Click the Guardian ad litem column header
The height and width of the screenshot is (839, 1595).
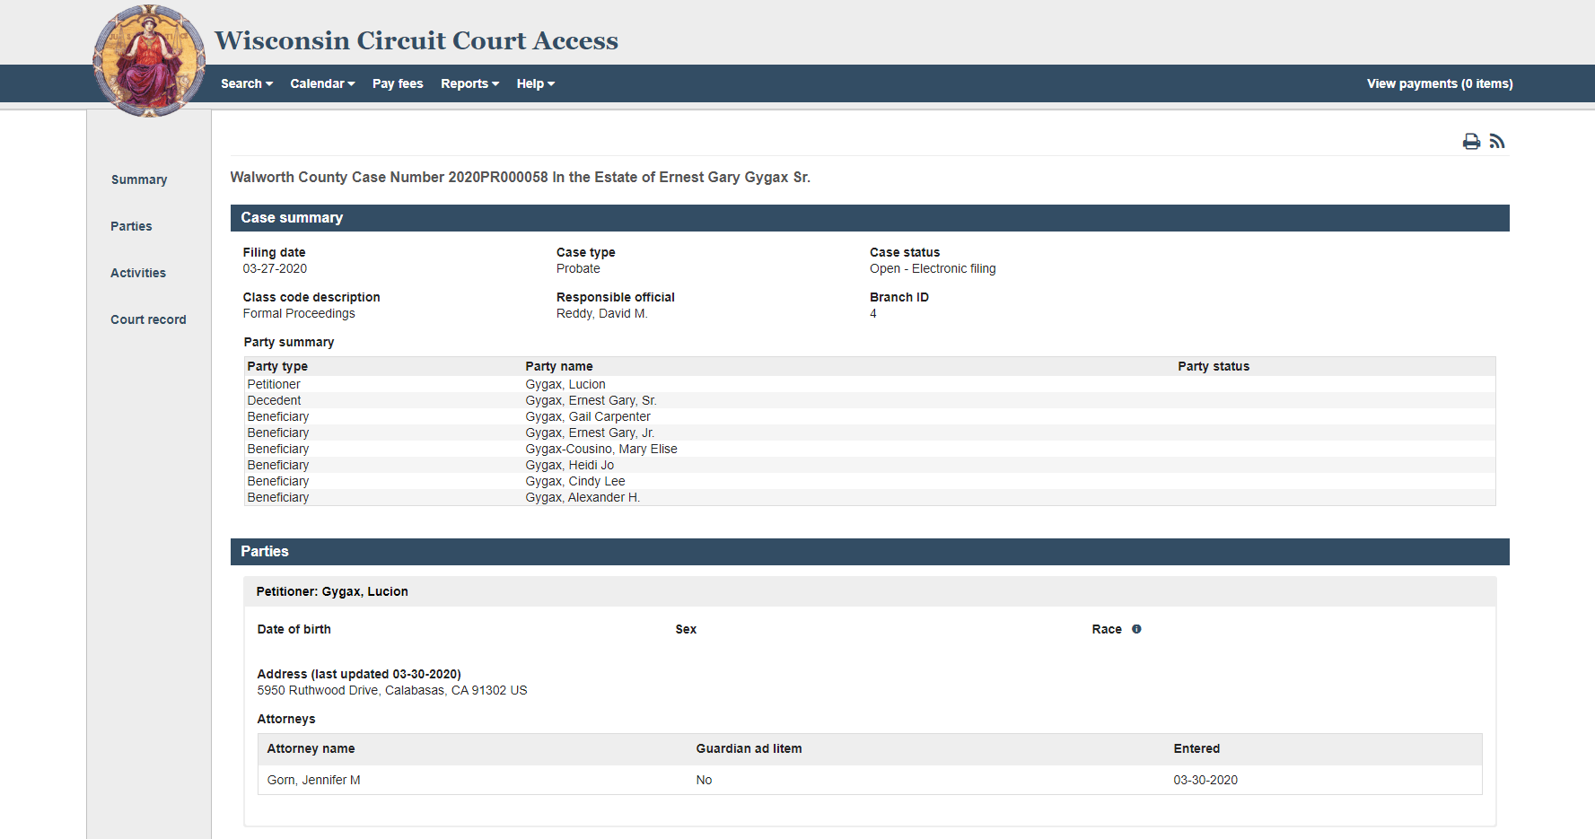pyautogui.click(x=749, y=748)
